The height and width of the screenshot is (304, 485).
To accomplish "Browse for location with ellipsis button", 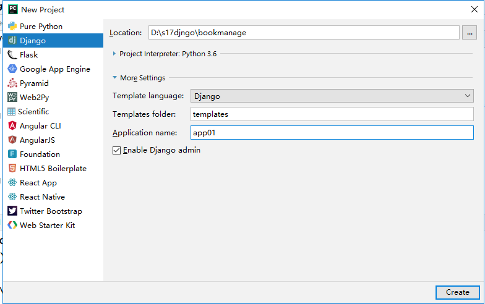I will (470, 32).
